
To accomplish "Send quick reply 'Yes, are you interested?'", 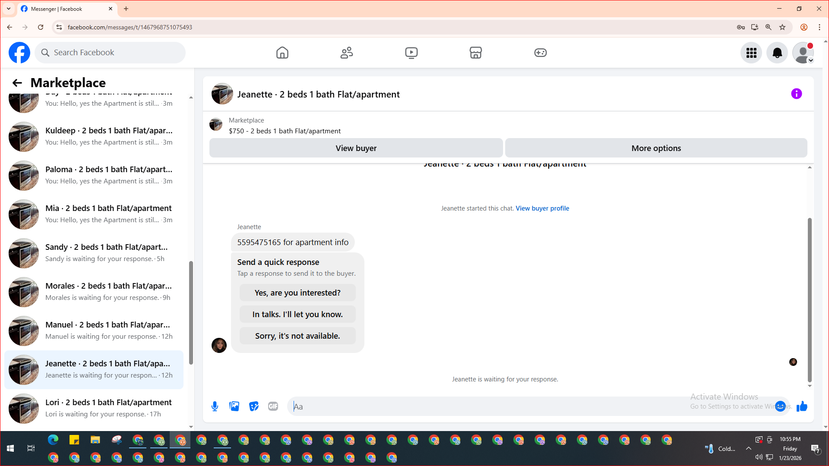I will coord(297,293).
